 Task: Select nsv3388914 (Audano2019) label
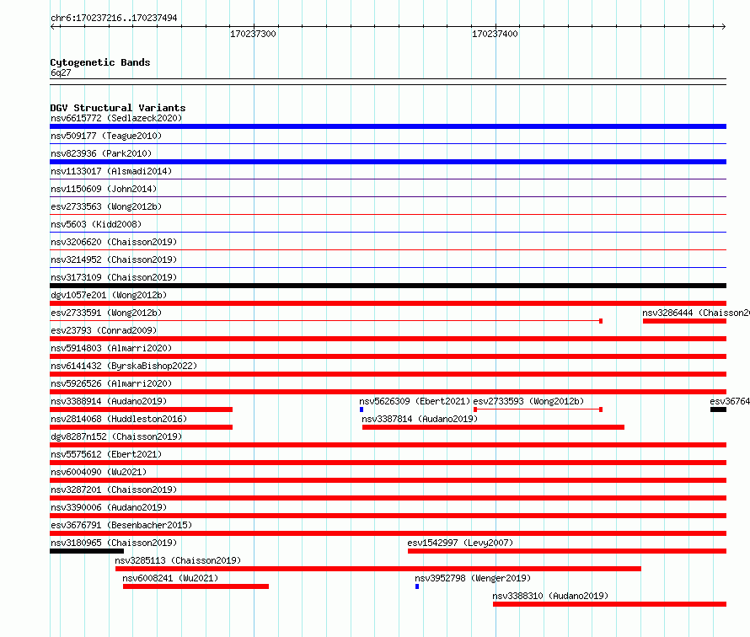(x=109, y=401)
